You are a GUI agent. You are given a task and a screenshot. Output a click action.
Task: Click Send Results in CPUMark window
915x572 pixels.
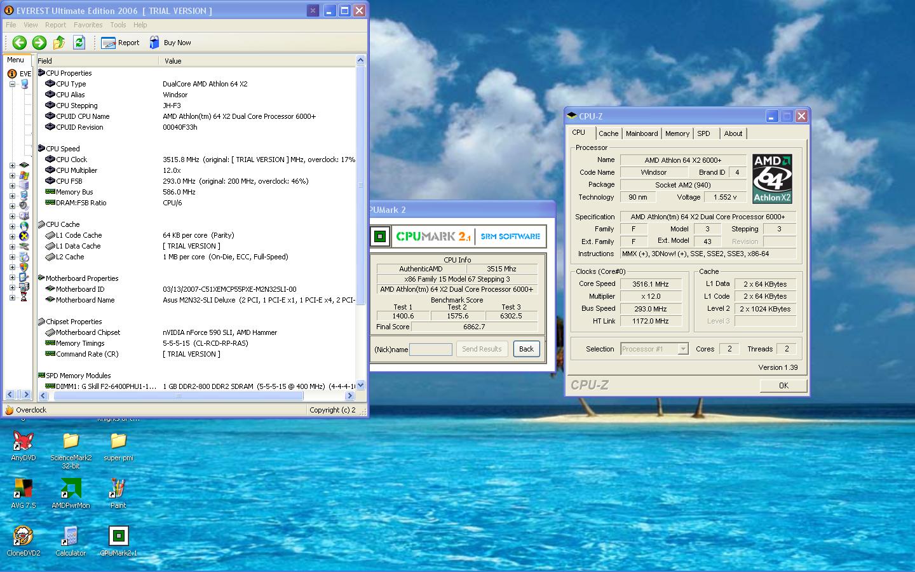482,349
